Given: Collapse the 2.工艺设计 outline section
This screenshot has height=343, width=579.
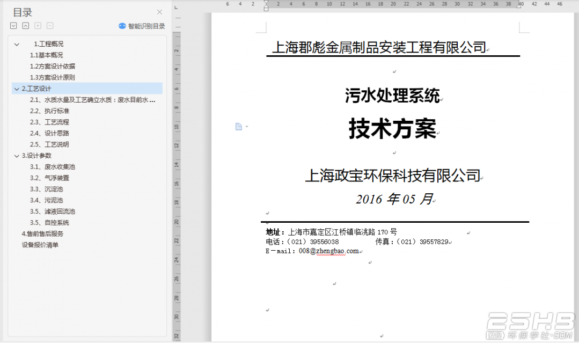Looking at the screenshot, I should tap(17, 89).
